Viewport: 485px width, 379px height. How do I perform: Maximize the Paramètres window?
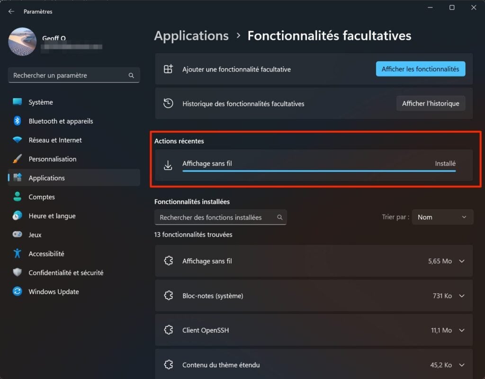(452, 8)
